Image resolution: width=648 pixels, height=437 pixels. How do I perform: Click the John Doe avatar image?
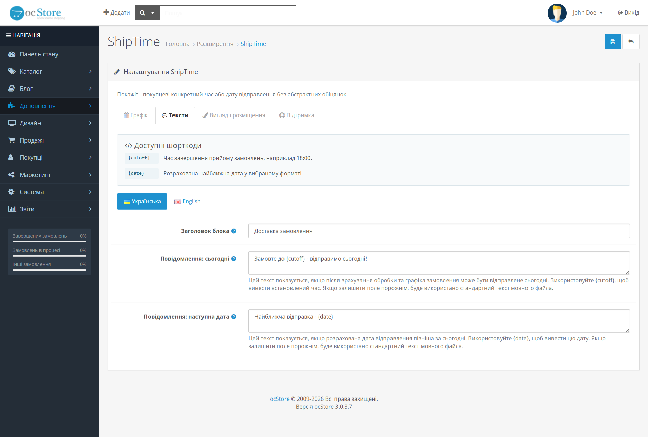click(557, 13)
